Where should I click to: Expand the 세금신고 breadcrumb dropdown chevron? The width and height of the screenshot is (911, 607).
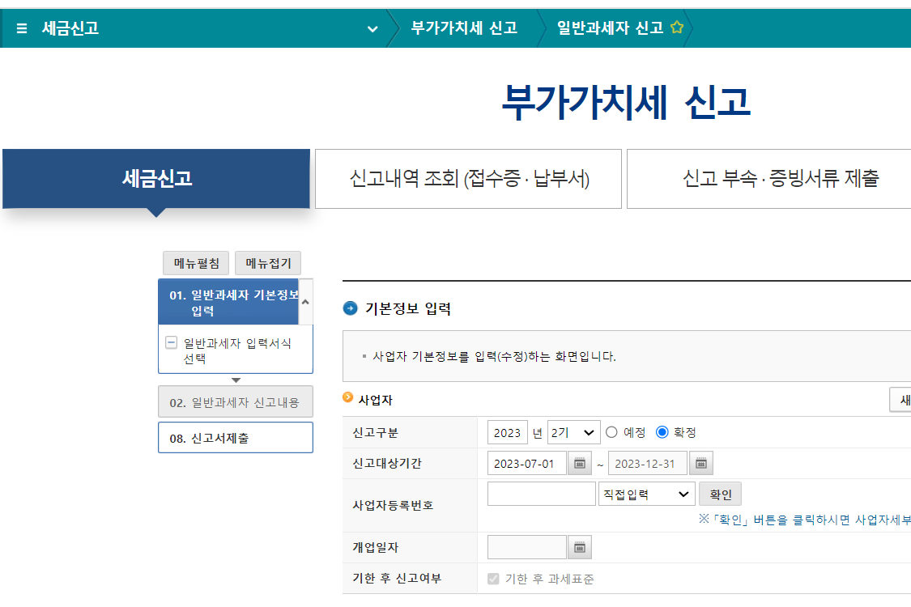pyautogui.click(x=372, y=28)
